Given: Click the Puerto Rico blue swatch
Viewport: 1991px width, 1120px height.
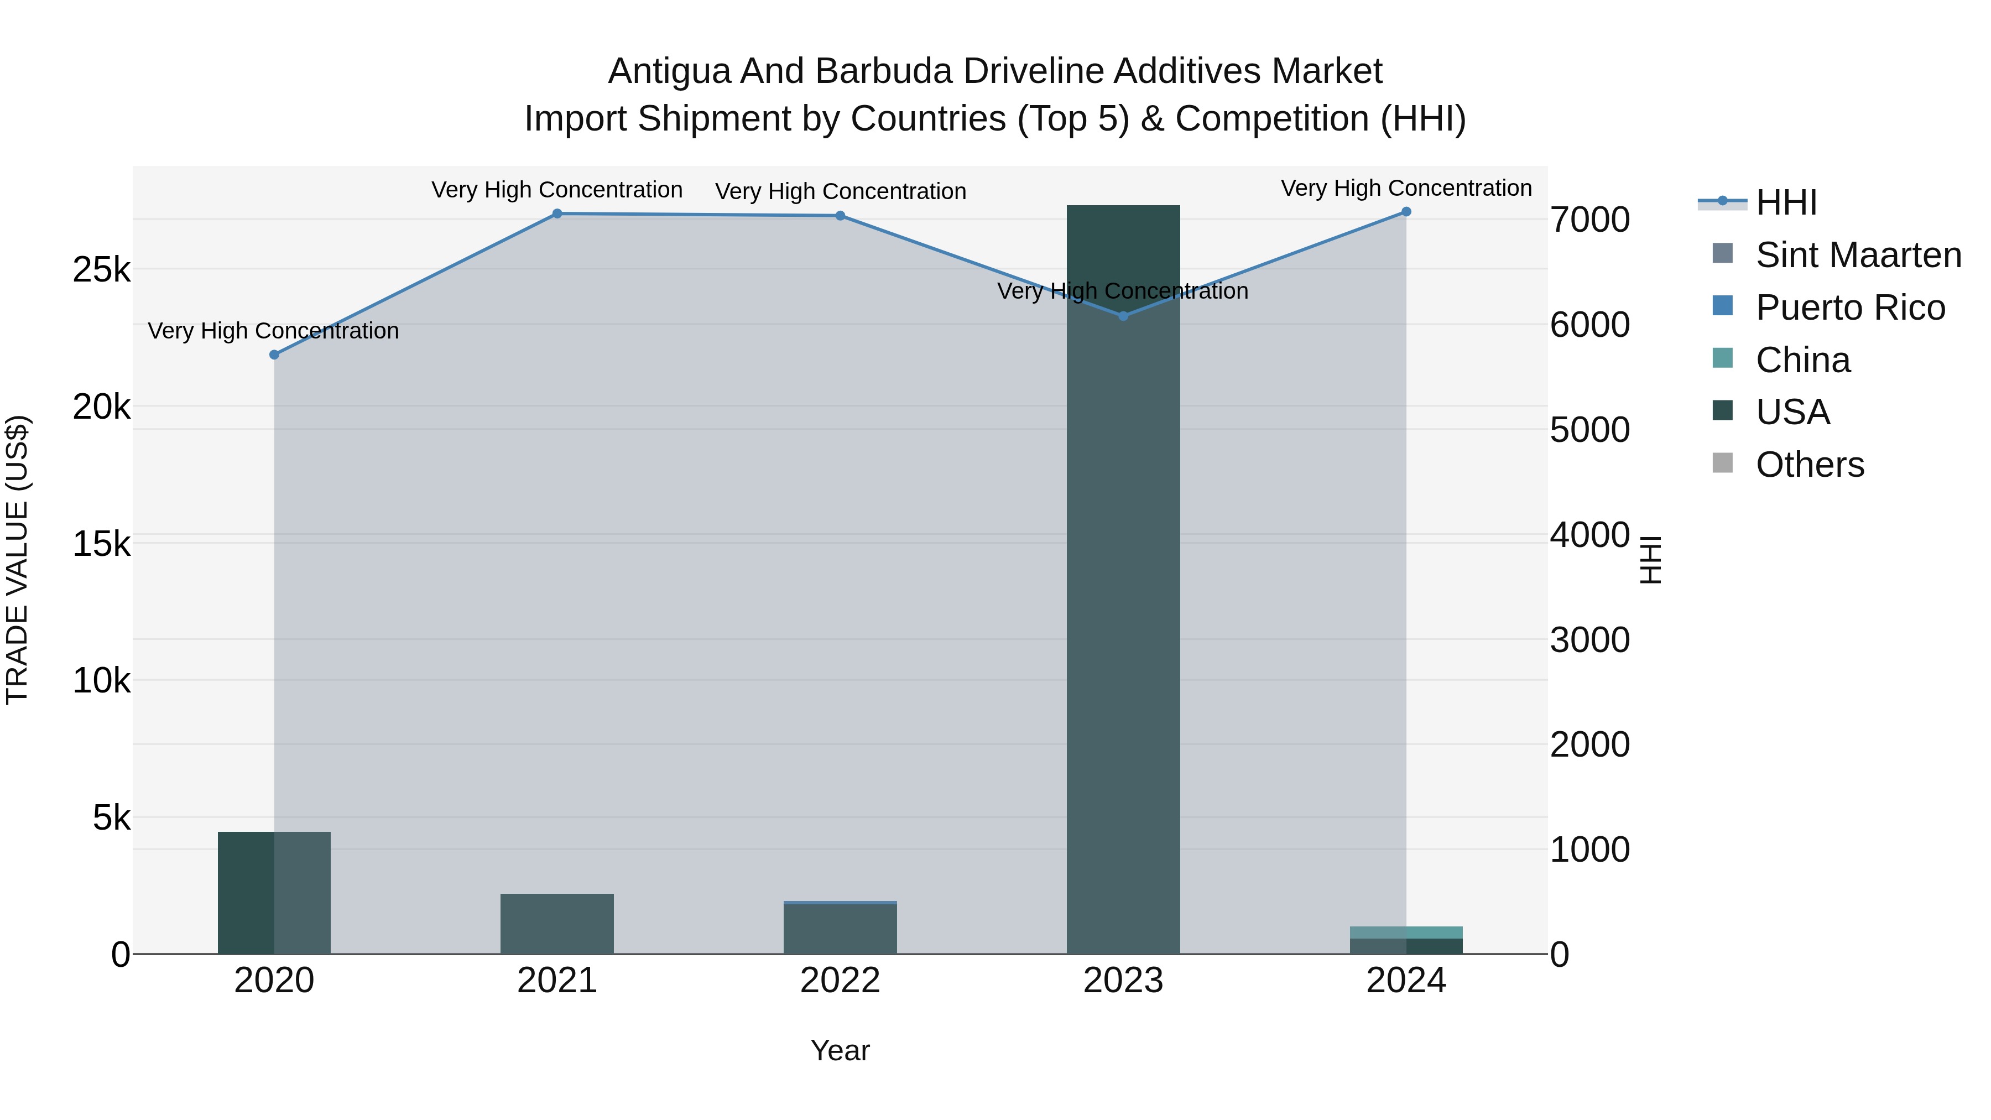Looking at the screenshot, I should (x=1723, y=306).
